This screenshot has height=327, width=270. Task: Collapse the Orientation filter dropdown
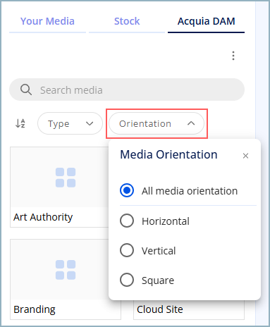(157, 123)
